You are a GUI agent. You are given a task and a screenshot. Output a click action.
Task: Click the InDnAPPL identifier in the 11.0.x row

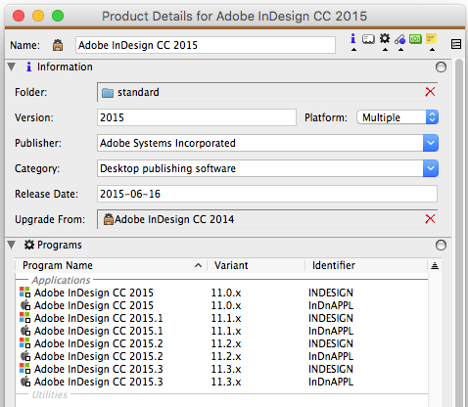pos(331,305)
